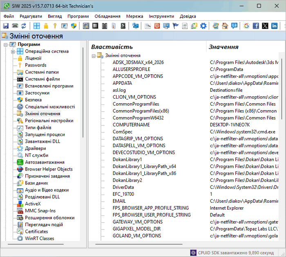Screen dimensions: 286x257
Task: Select Встановлені програми in the tree
Action: click(x=49, y=86)
